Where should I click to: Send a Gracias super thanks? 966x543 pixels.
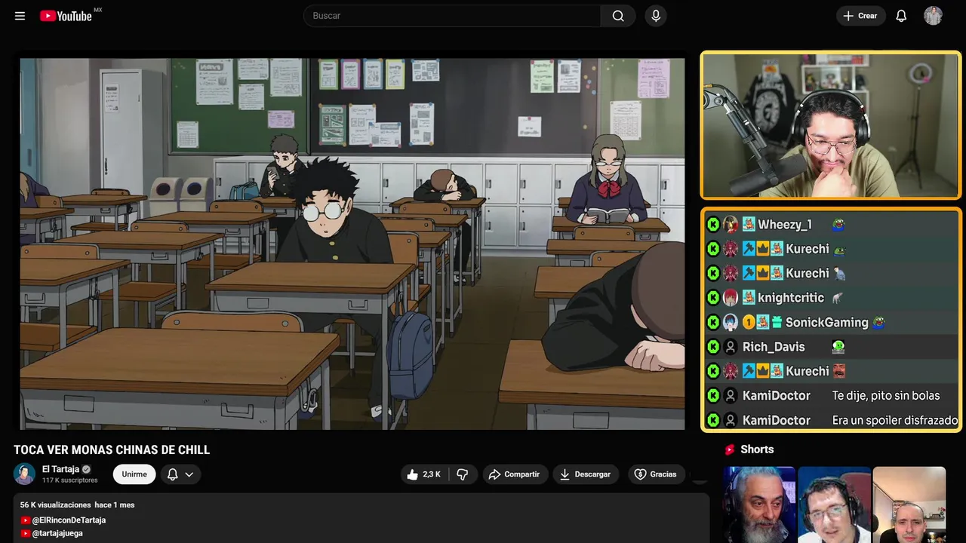pyautogui.click(x=655, y=474)
